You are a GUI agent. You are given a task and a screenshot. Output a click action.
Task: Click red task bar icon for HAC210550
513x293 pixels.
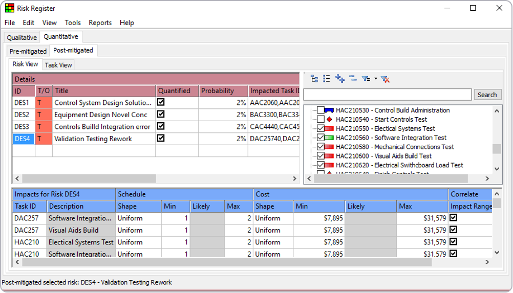pos(329,129)
